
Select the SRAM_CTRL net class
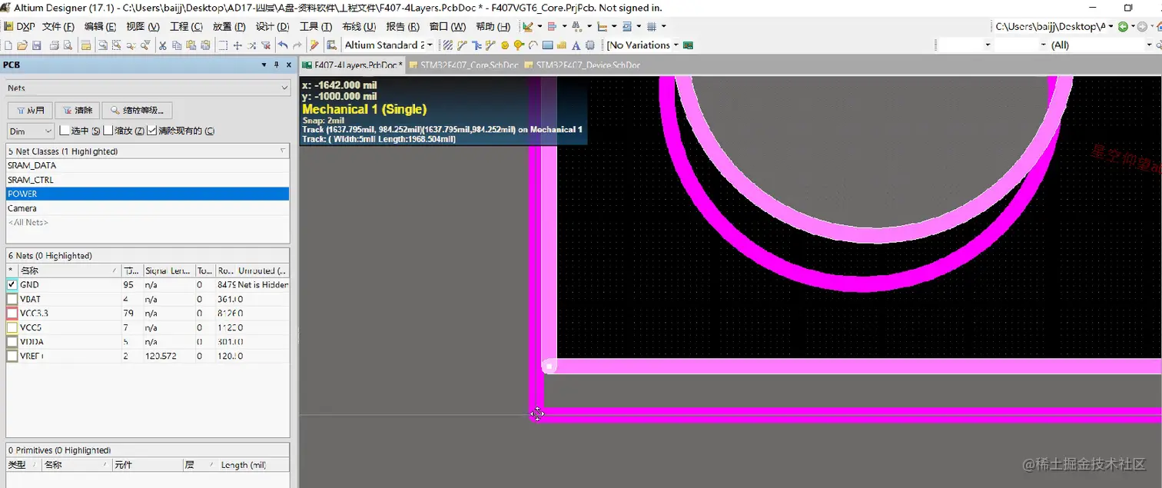pos(148,180)
